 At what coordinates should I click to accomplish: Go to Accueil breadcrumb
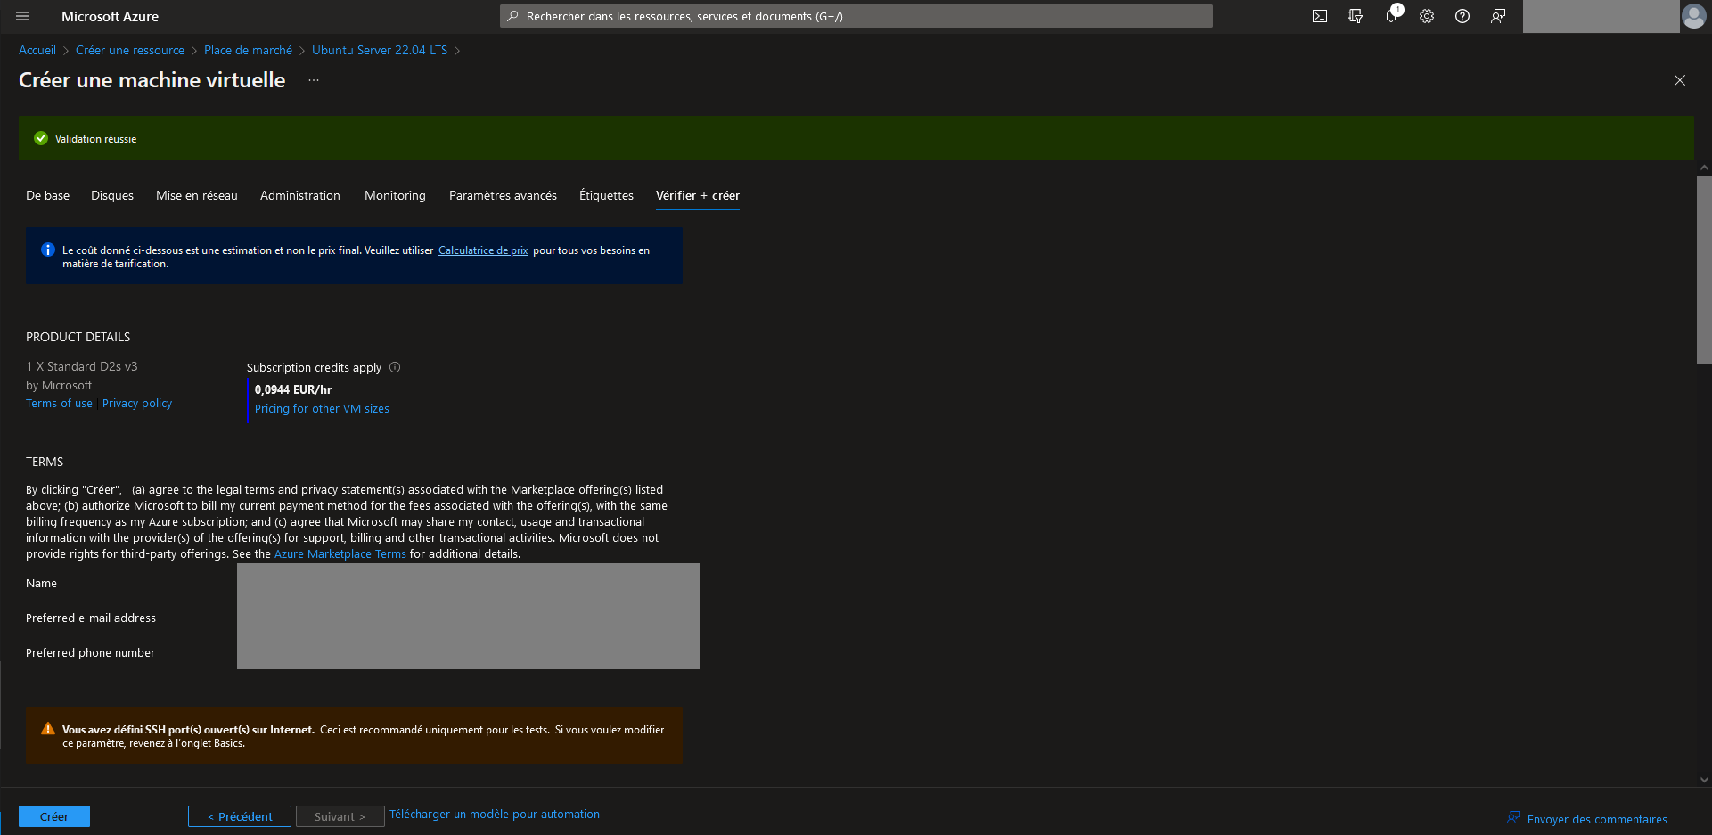tap(37, 50)
